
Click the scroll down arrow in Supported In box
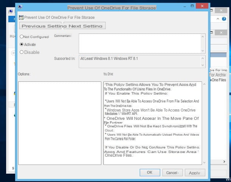(x=203, y=65)
